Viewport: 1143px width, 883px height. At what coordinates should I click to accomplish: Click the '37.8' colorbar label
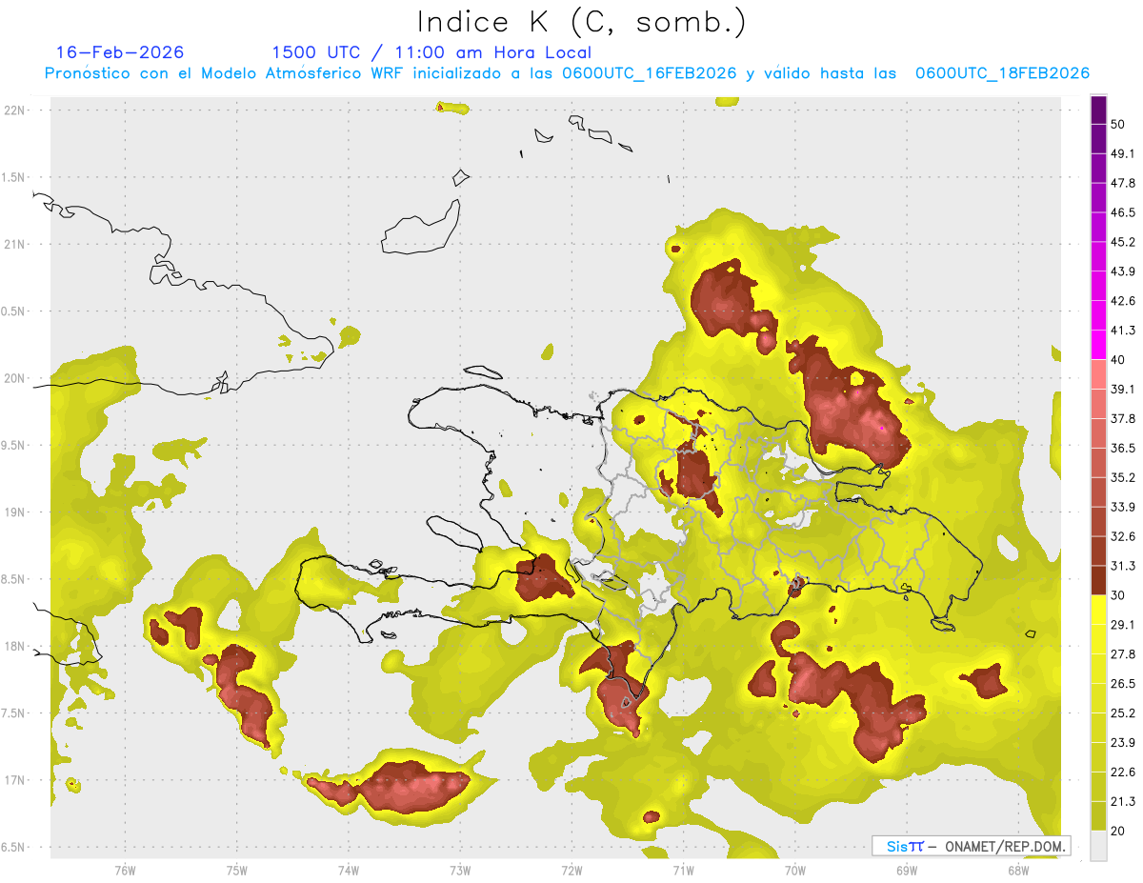click(1123, 418)
